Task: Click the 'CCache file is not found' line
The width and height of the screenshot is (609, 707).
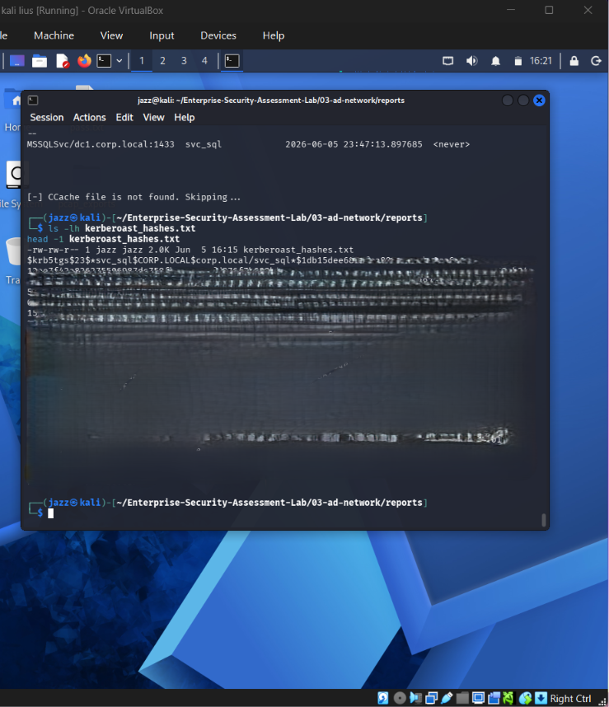Action: (134, 197)
